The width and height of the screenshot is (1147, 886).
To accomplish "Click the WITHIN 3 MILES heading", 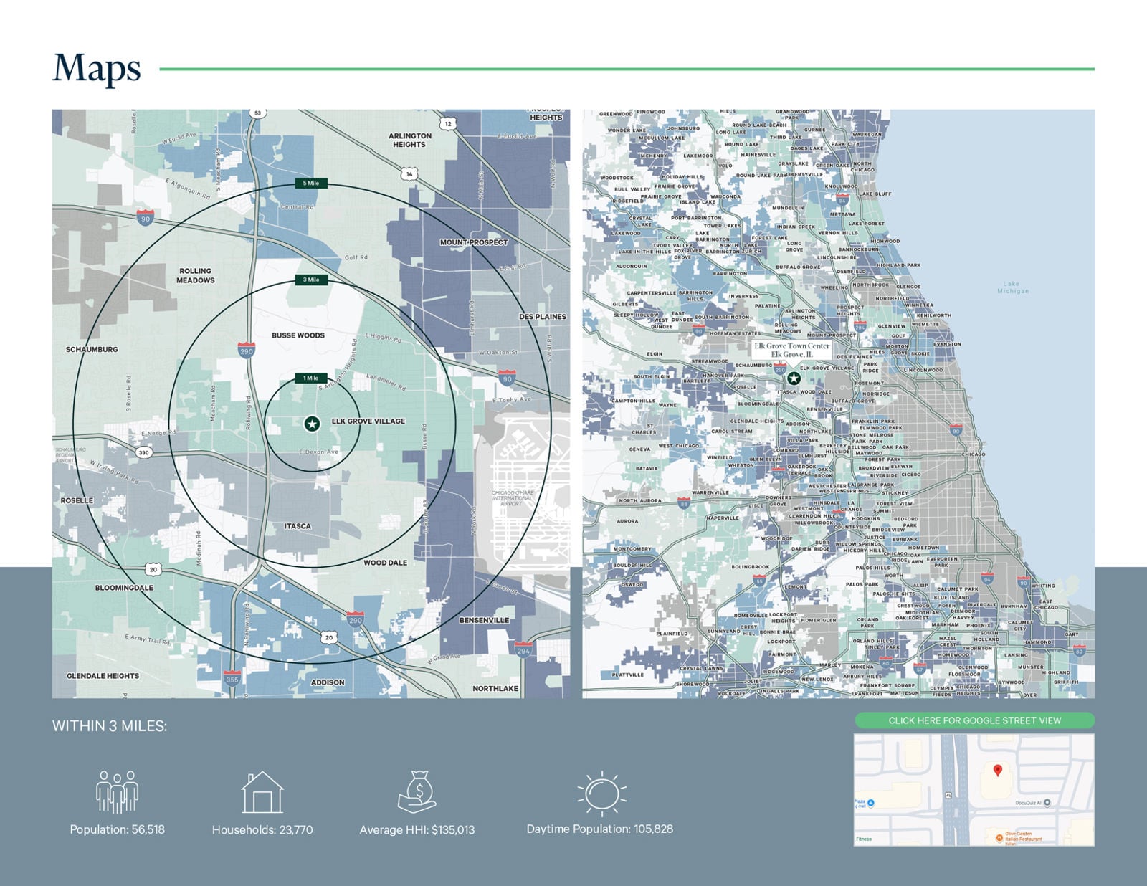I will click(110, 726).
